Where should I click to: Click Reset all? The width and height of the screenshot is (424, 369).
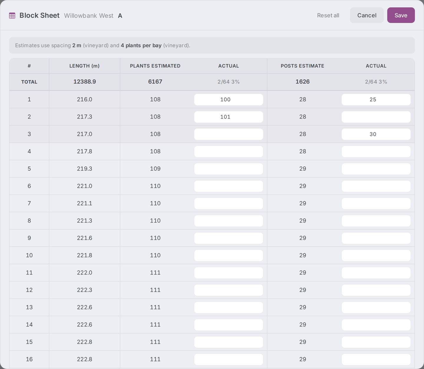click(x=328, y=15)
